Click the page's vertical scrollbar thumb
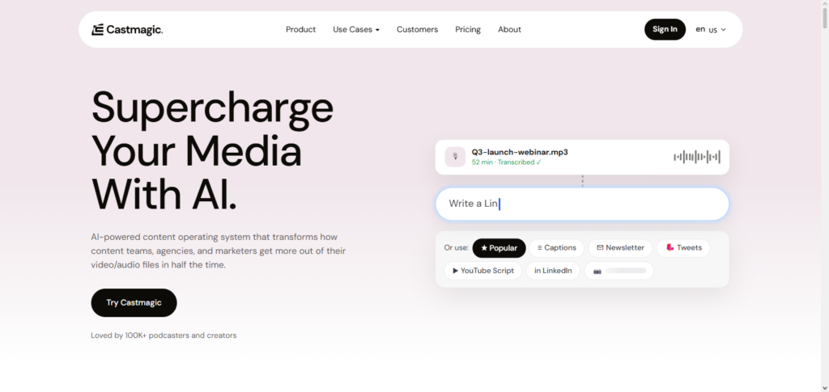Image resolution: width=829 pixels, height=392 pixels. (x=824, y=19)
